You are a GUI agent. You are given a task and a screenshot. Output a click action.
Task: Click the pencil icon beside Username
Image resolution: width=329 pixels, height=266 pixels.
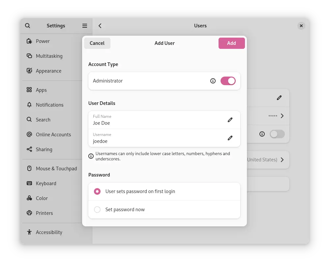click(230, 138)
